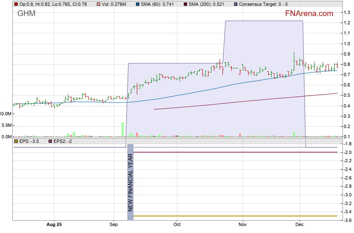Open the FNArena.com link
Image resolution: width=354 pixels, height=233 pixels.
(x=309, y=14)
